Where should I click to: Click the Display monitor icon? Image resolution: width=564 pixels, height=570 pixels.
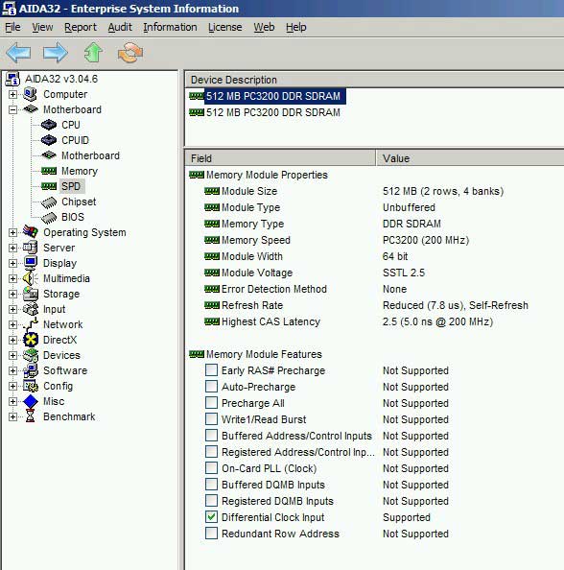click(x=30, y=263)
